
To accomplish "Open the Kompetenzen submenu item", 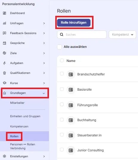I will (19, 127).
